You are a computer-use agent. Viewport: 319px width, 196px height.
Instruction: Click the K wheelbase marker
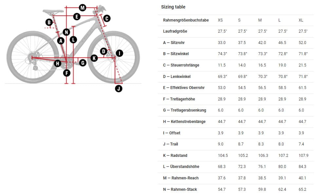94,58
